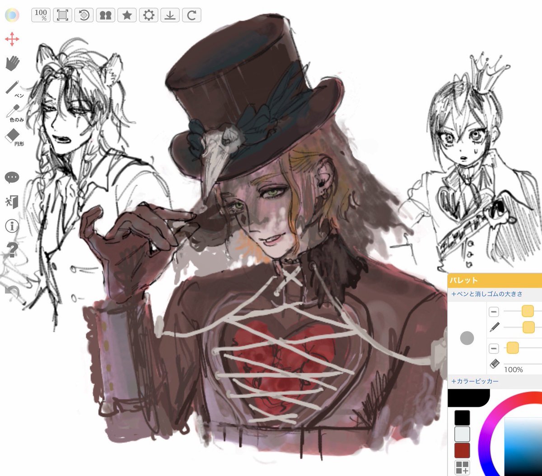Click the top pen size slider handle
The height and width of the screenshot is (476, 542).
[528, 311]
